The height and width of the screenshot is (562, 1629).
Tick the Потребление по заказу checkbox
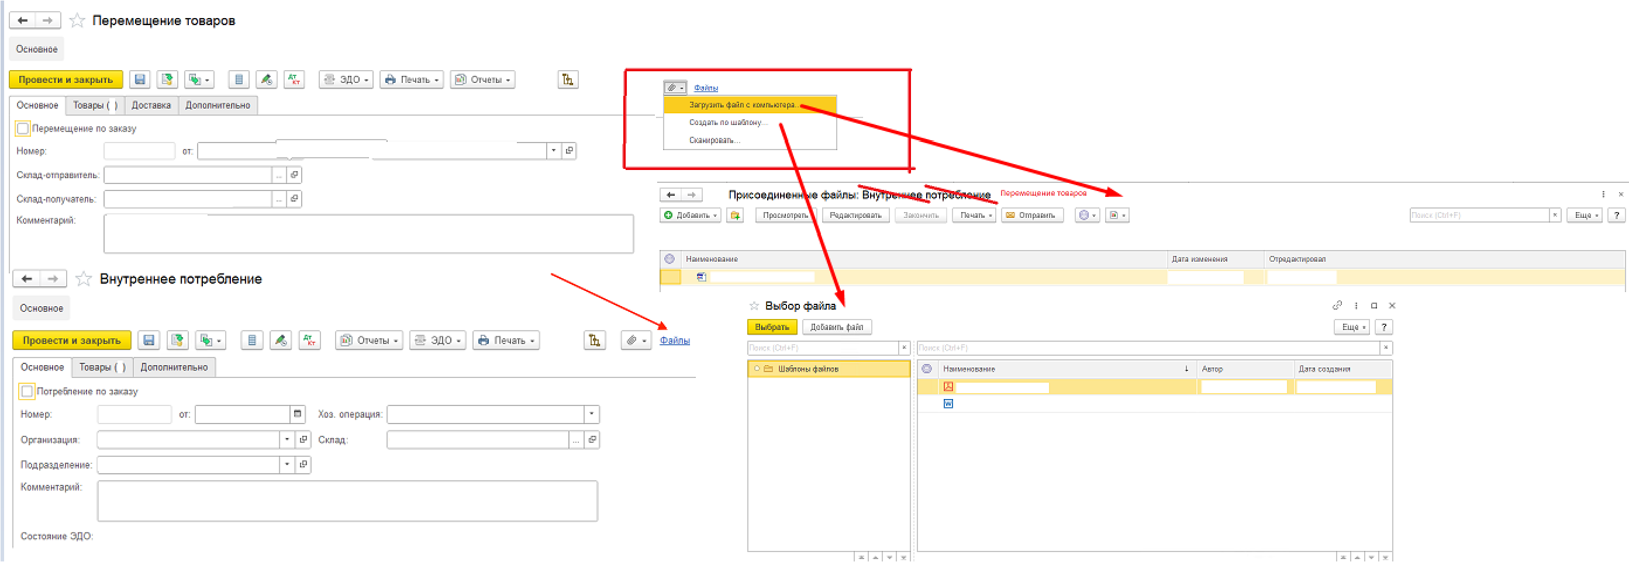click(27, 391)
